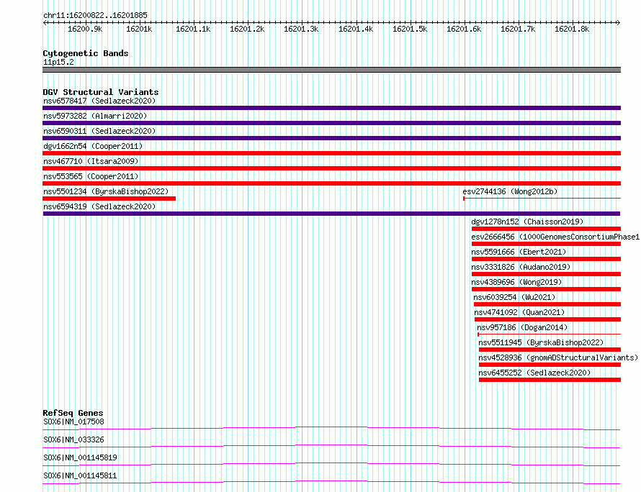Click the 16201.8k ruler tick label
Screen dimensions: 641x492
[572, 29]
